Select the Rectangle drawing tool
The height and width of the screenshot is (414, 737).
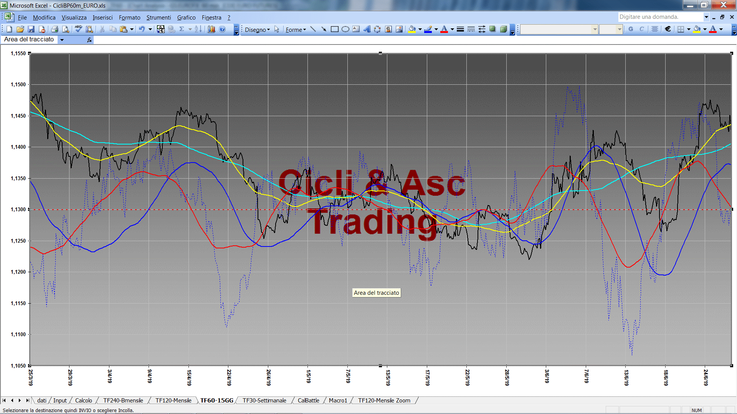(334, 29)
